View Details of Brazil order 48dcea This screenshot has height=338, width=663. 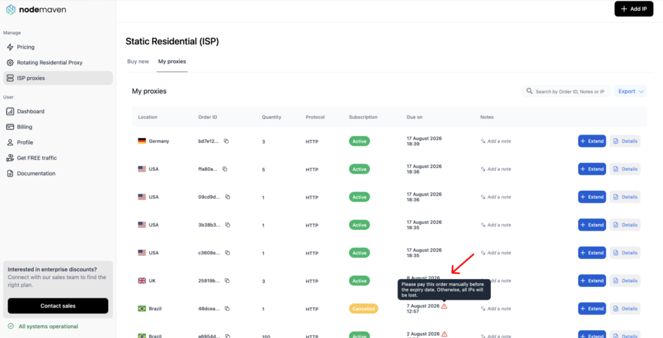pos(625,309)
